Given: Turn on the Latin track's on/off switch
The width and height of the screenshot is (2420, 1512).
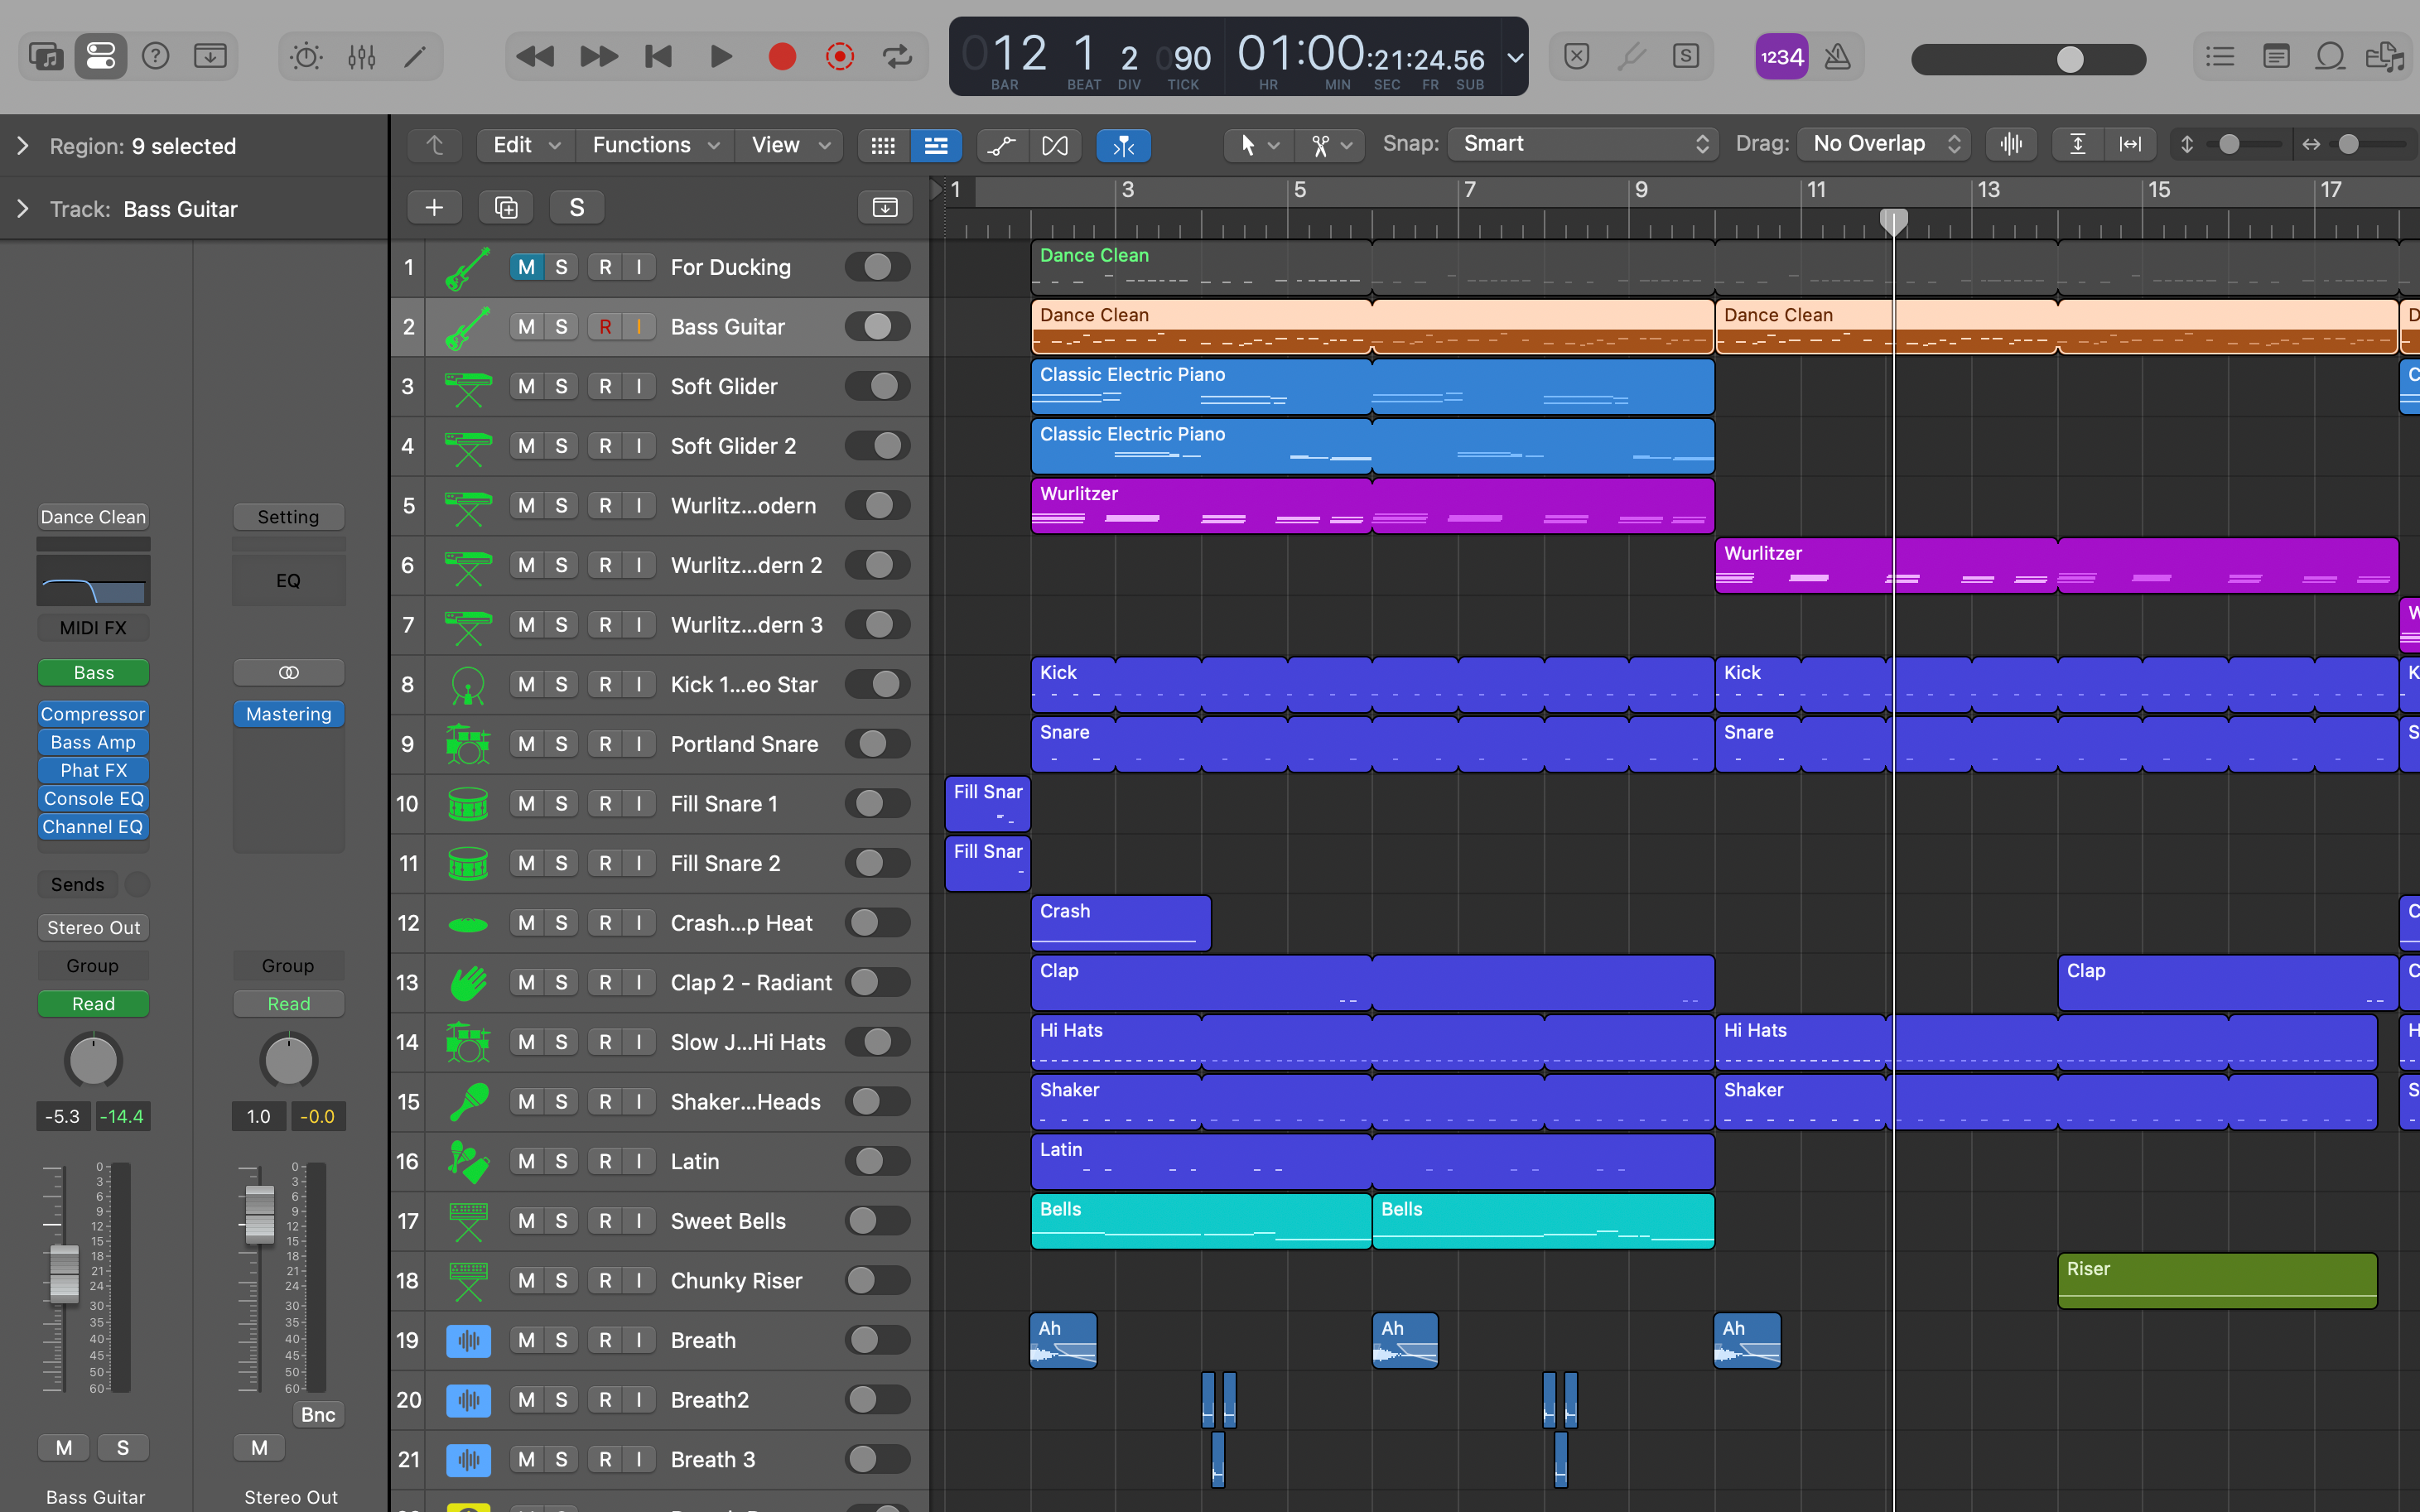Looking at the screenshot, I should click(877, 1161).
